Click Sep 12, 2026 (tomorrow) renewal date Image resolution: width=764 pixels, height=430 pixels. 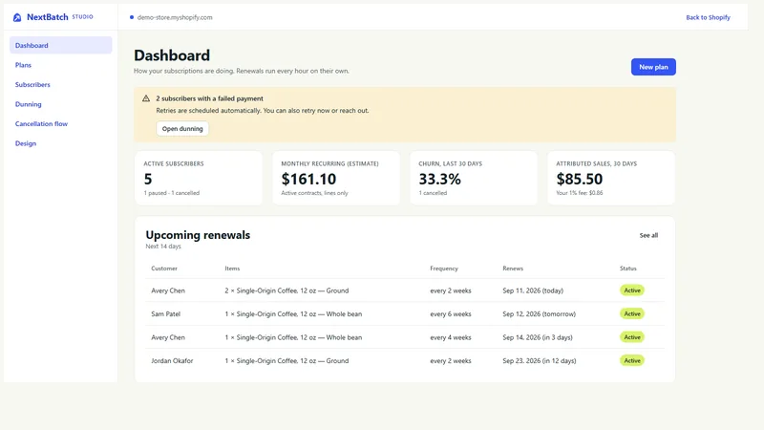(539, 314)
